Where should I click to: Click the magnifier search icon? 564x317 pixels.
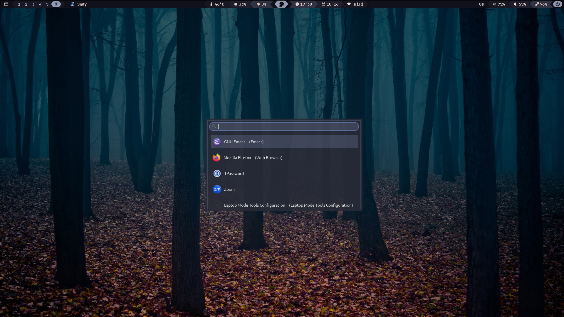click(x=214, y=127)
